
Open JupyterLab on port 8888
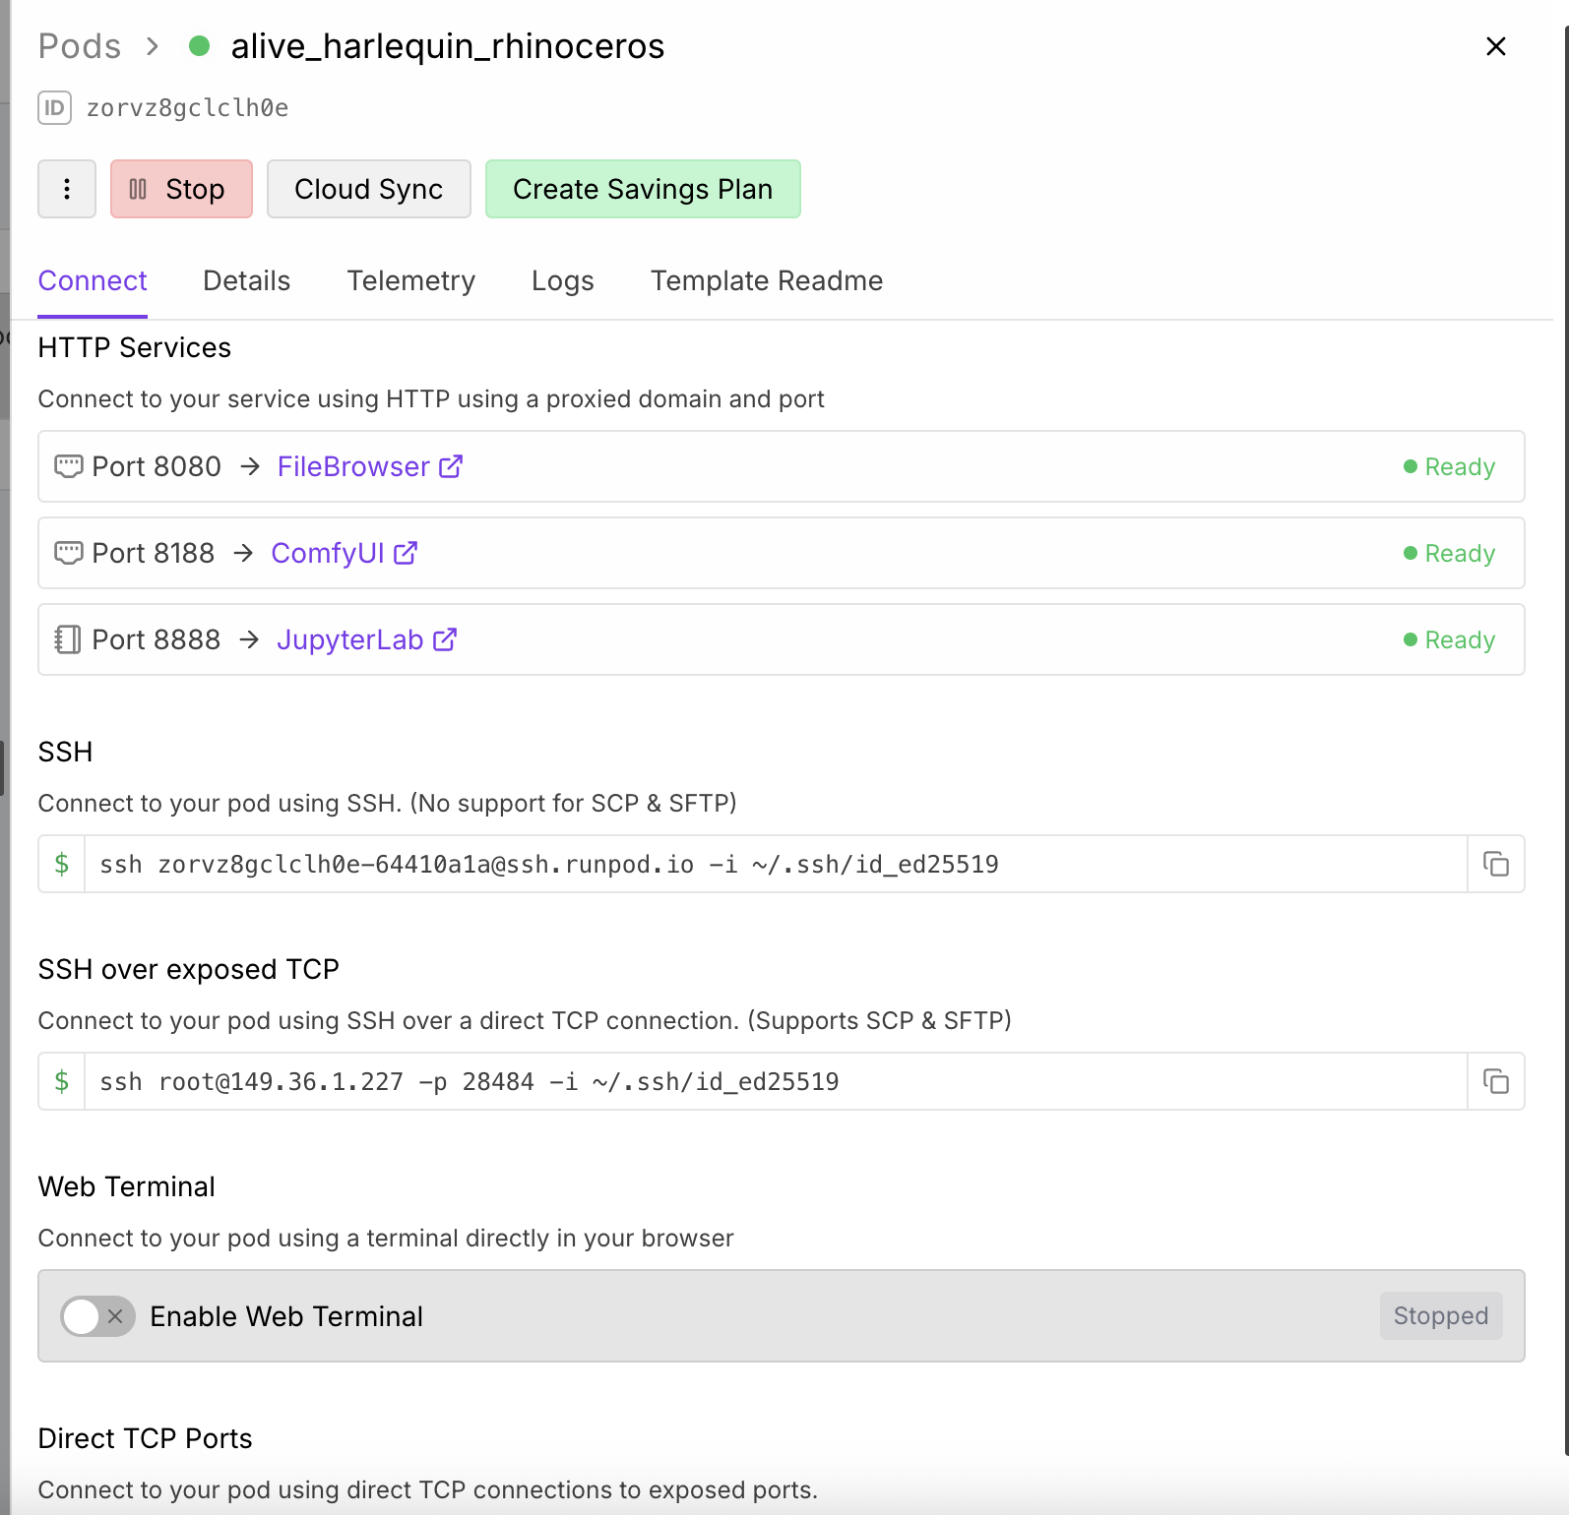point(349,639)
